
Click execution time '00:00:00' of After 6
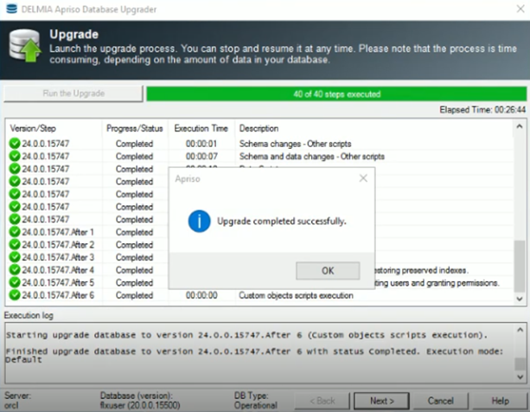click(201, 295)
